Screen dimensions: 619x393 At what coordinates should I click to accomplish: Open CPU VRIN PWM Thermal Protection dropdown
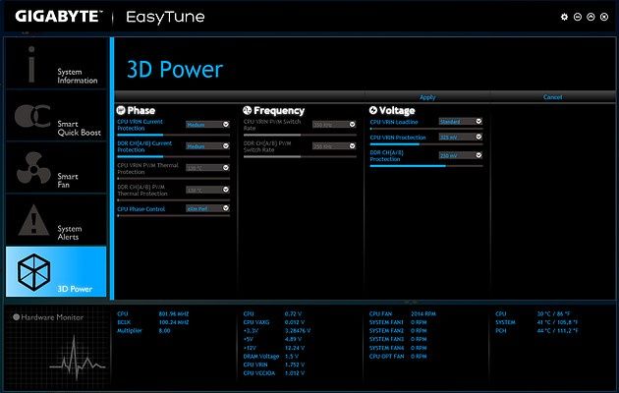(x=207, y=168)
